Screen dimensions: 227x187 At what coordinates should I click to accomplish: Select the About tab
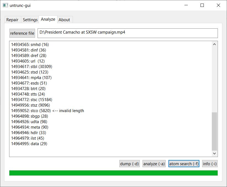click(64, 20)
